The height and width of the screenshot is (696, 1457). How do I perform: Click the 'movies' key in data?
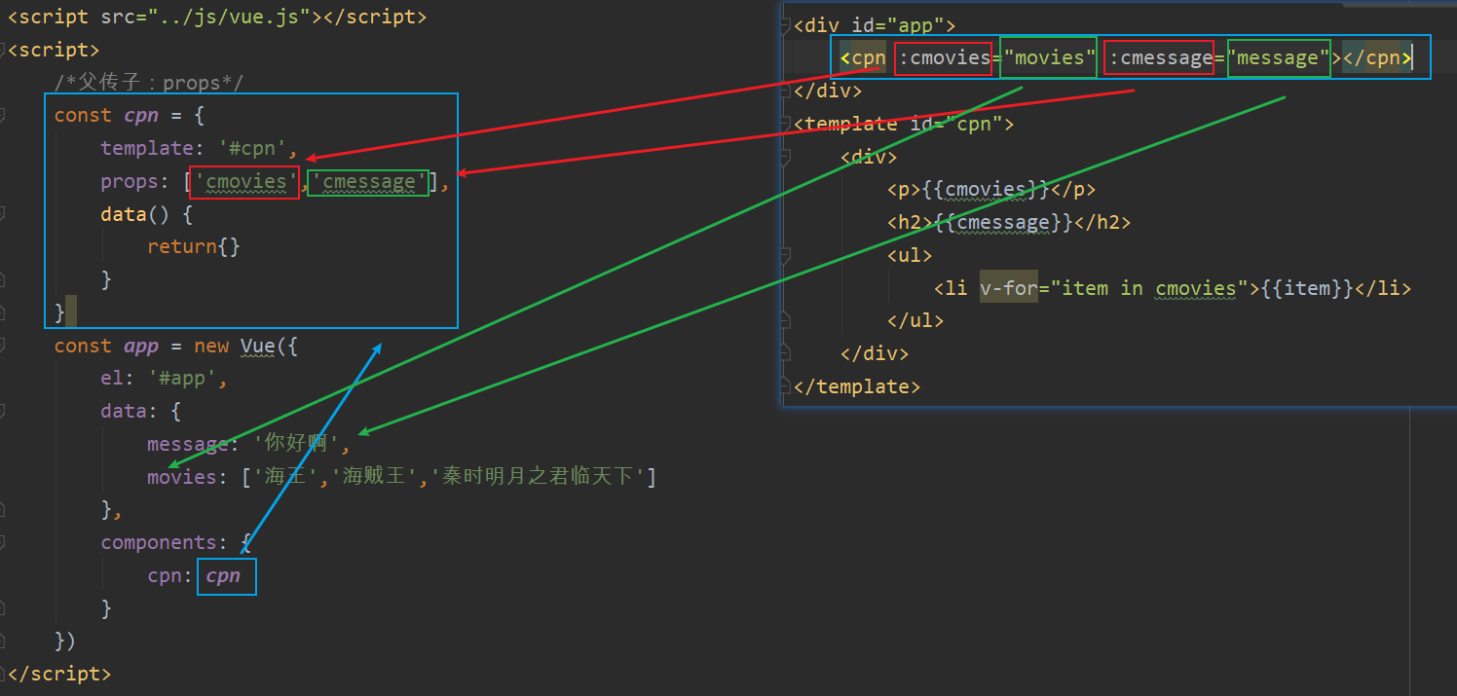point(181,477)
